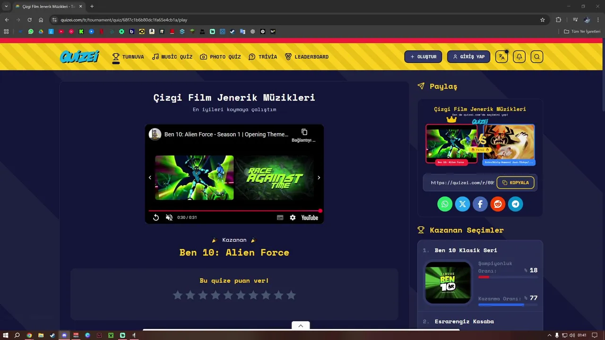Viewport: 605px width, 340px height.
Task: Rate the quiz with the tenth star
Action: point(291,295)
